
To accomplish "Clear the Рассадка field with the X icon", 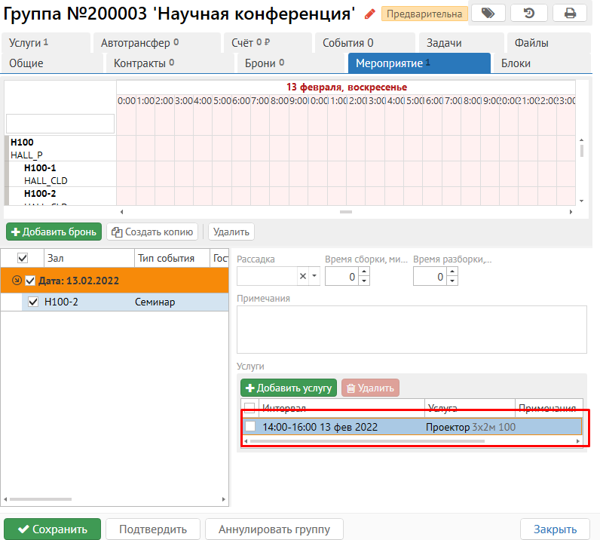I will (x=303, y=277).
